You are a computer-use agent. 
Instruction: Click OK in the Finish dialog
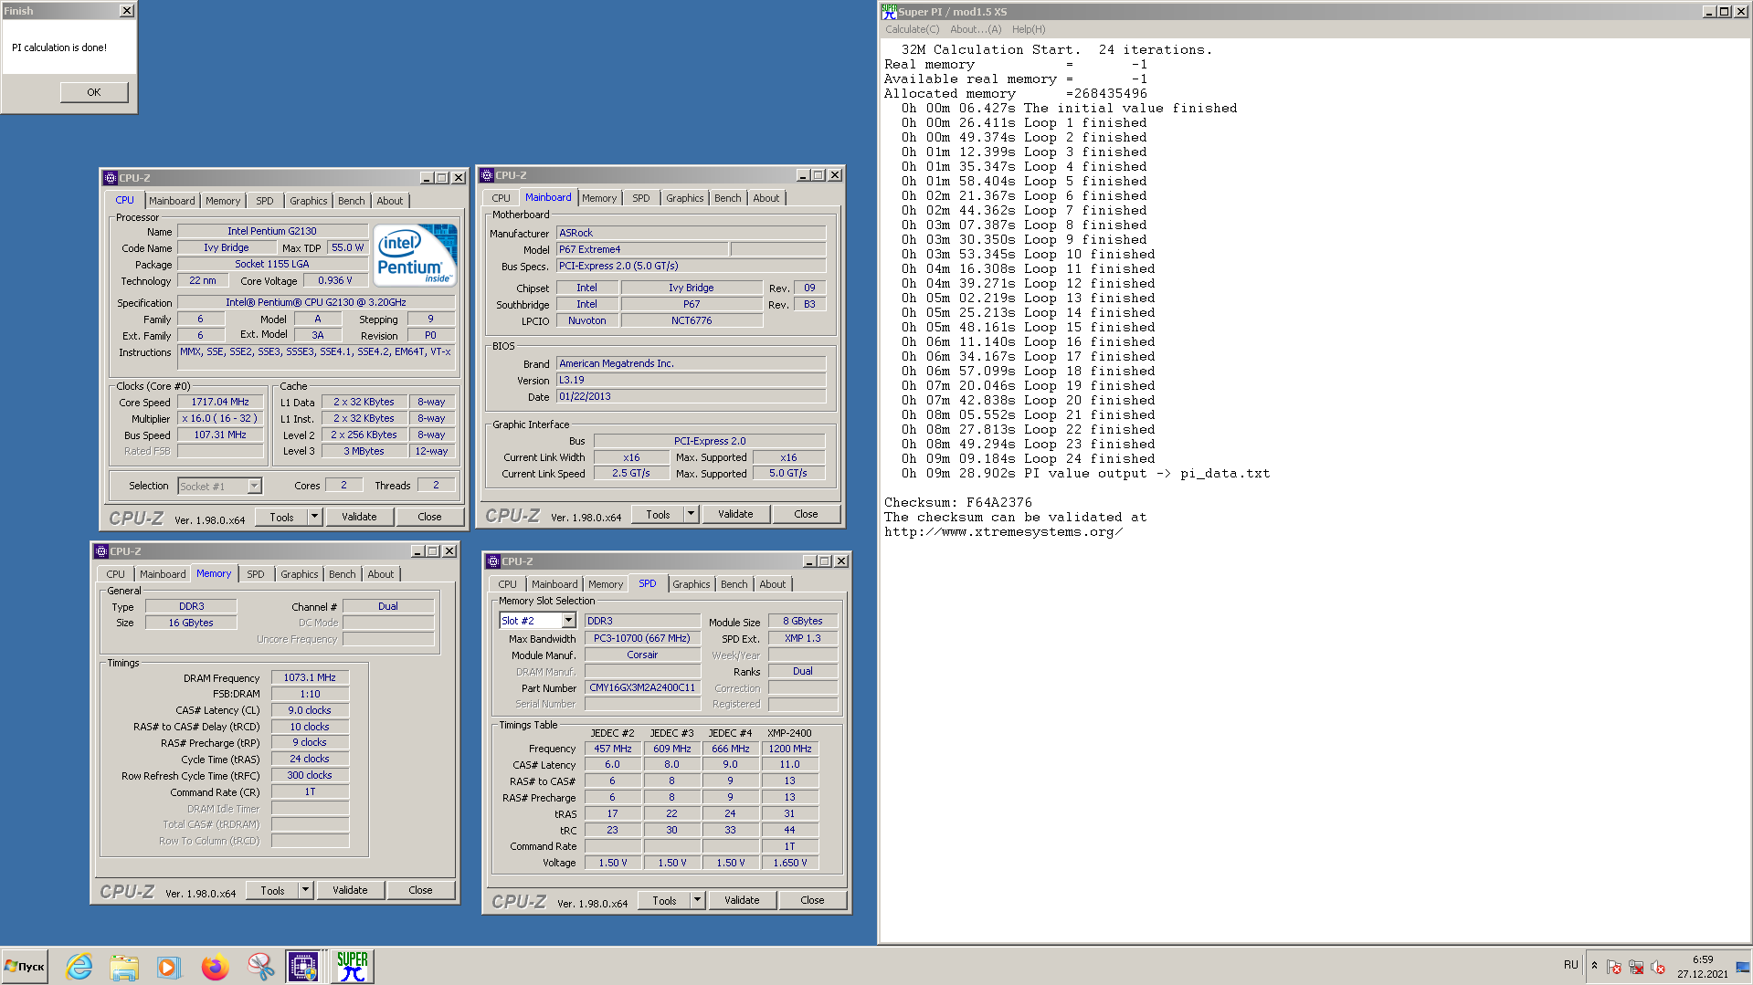click(x=94, y=92)
